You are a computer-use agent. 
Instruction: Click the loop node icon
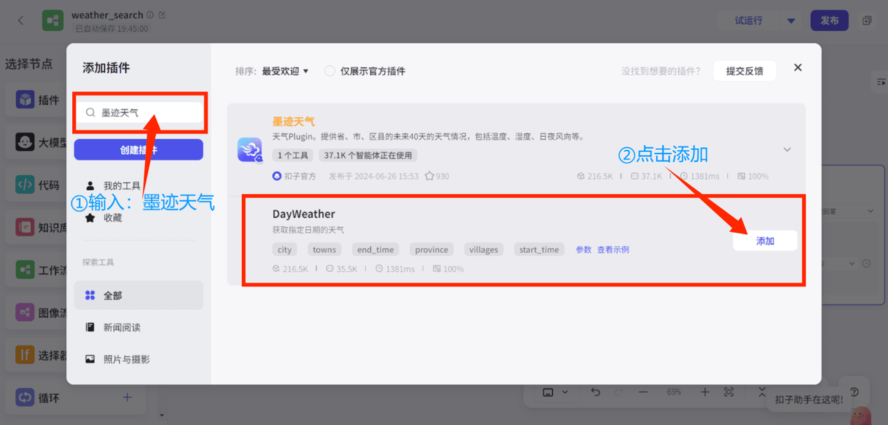click(25, 397)
